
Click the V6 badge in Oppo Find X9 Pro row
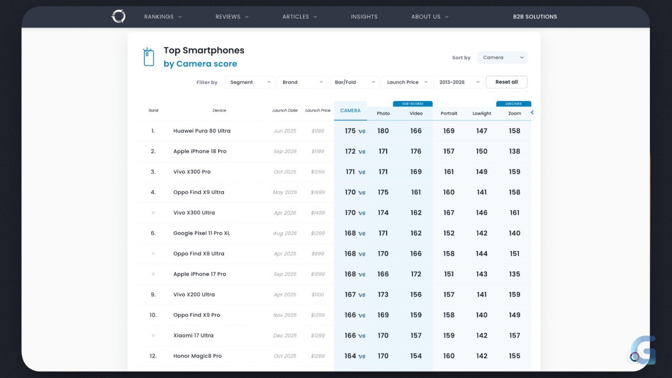pos(362,315)
